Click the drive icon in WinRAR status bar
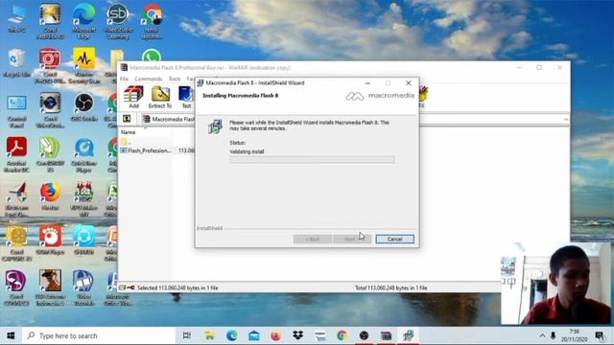614x345 pixels. coord(123,287)
